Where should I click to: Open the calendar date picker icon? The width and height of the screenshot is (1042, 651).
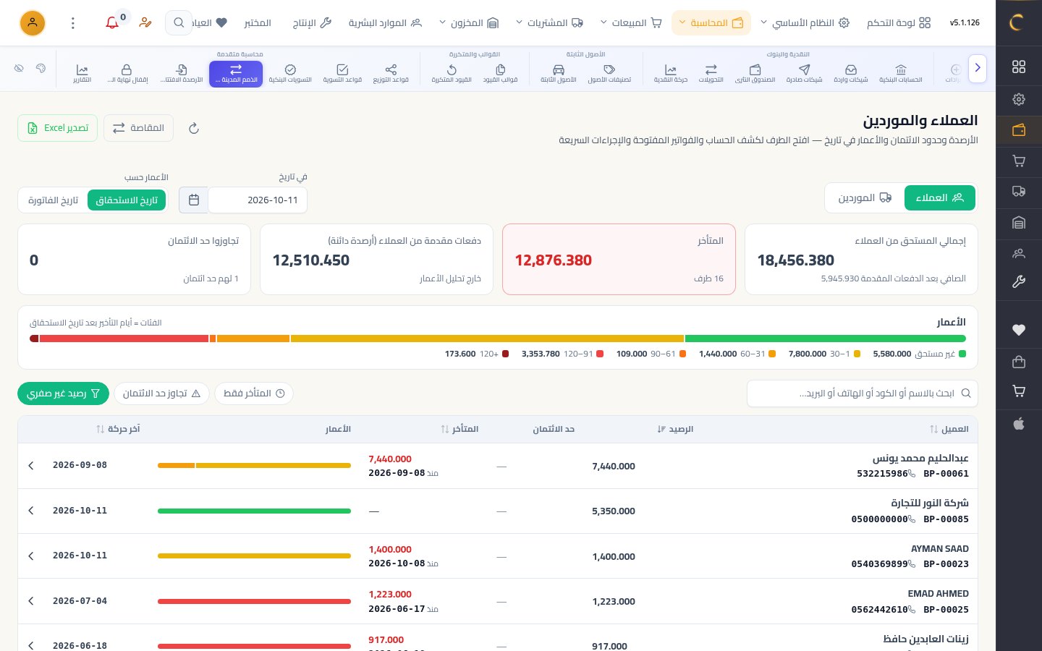coord(194,200)
